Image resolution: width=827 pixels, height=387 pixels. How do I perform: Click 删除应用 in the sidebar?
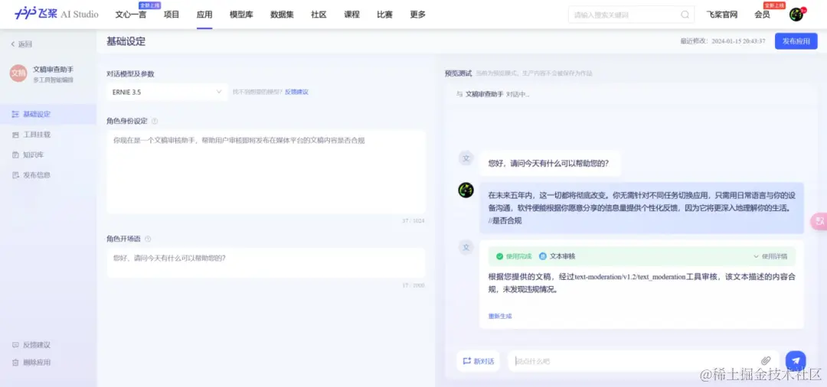31,363
